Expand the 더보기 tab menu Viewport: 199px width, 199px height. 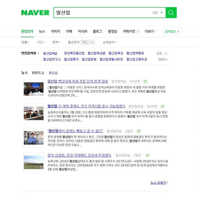tap(151, 31)
